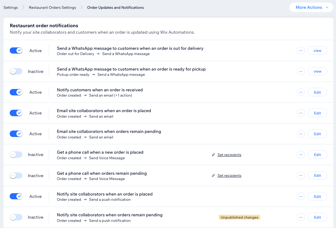The image size is (336, 228).
Task: Turn off 'Email site collaborators when orders remain pending'
Action: click(x=16, y=134)
